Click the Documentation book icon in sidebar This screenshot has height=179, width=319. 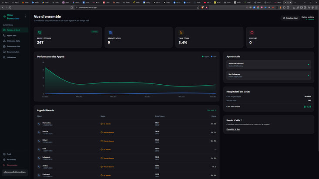click(5, 52)
